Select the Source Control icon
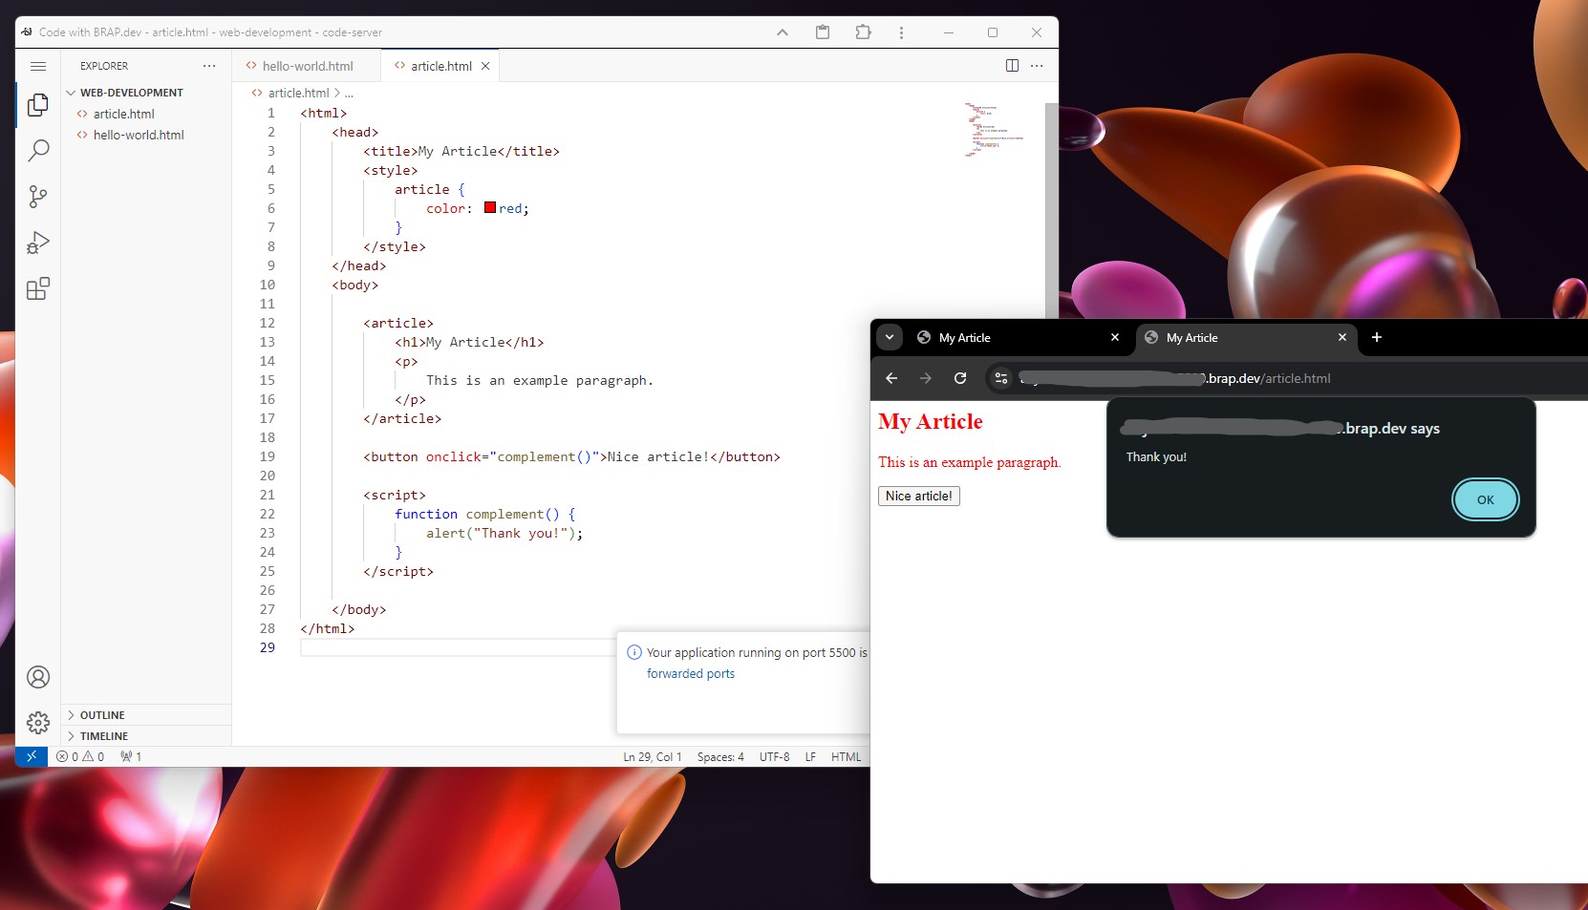 pos(38,197)
